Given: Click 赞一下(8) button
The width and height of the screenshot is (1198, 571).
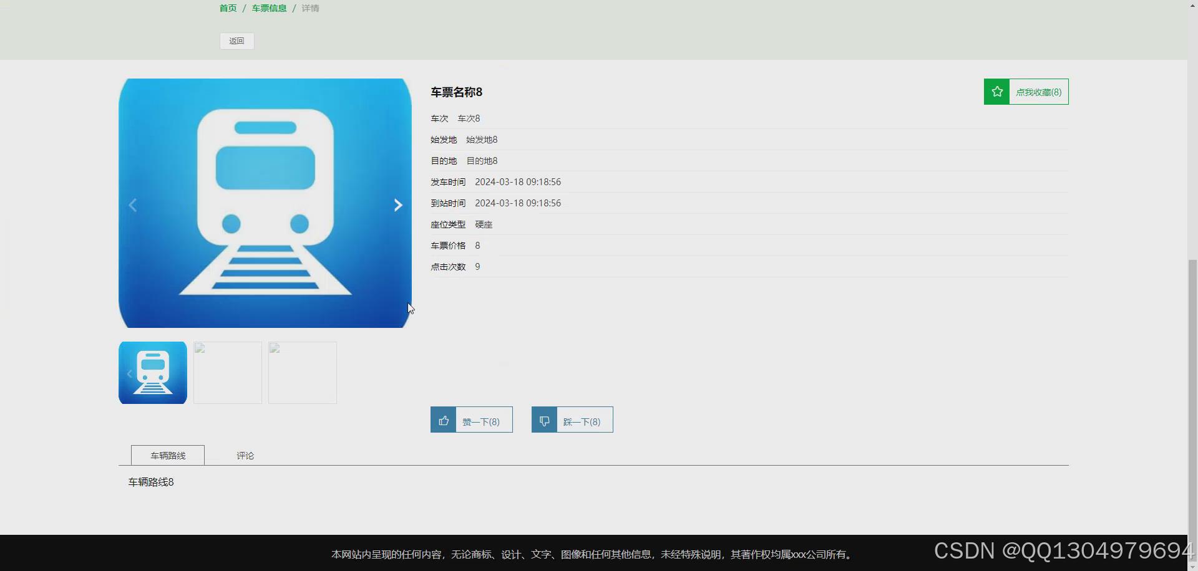Looking at the screenshot, I should tap(472, 420).
